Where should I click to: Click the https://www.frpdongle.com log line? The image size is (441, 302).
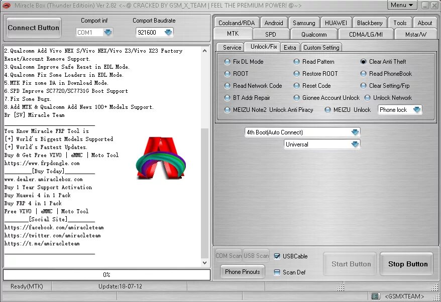42,163
